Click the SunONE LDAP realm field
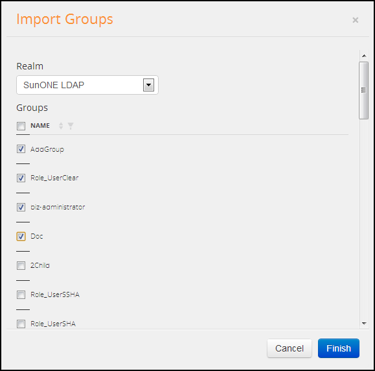Screen dimensions: 375x371 pyautogui.click(x=87, y=85)
